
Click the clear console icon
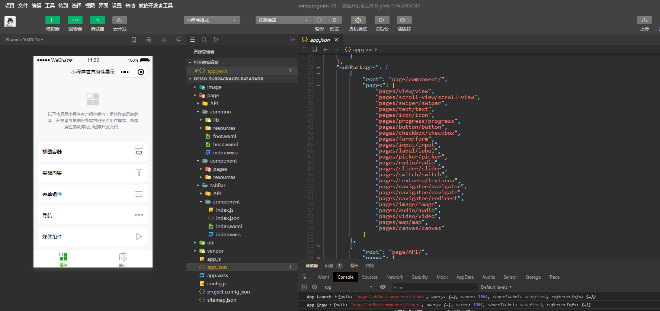tap(315, 287)
